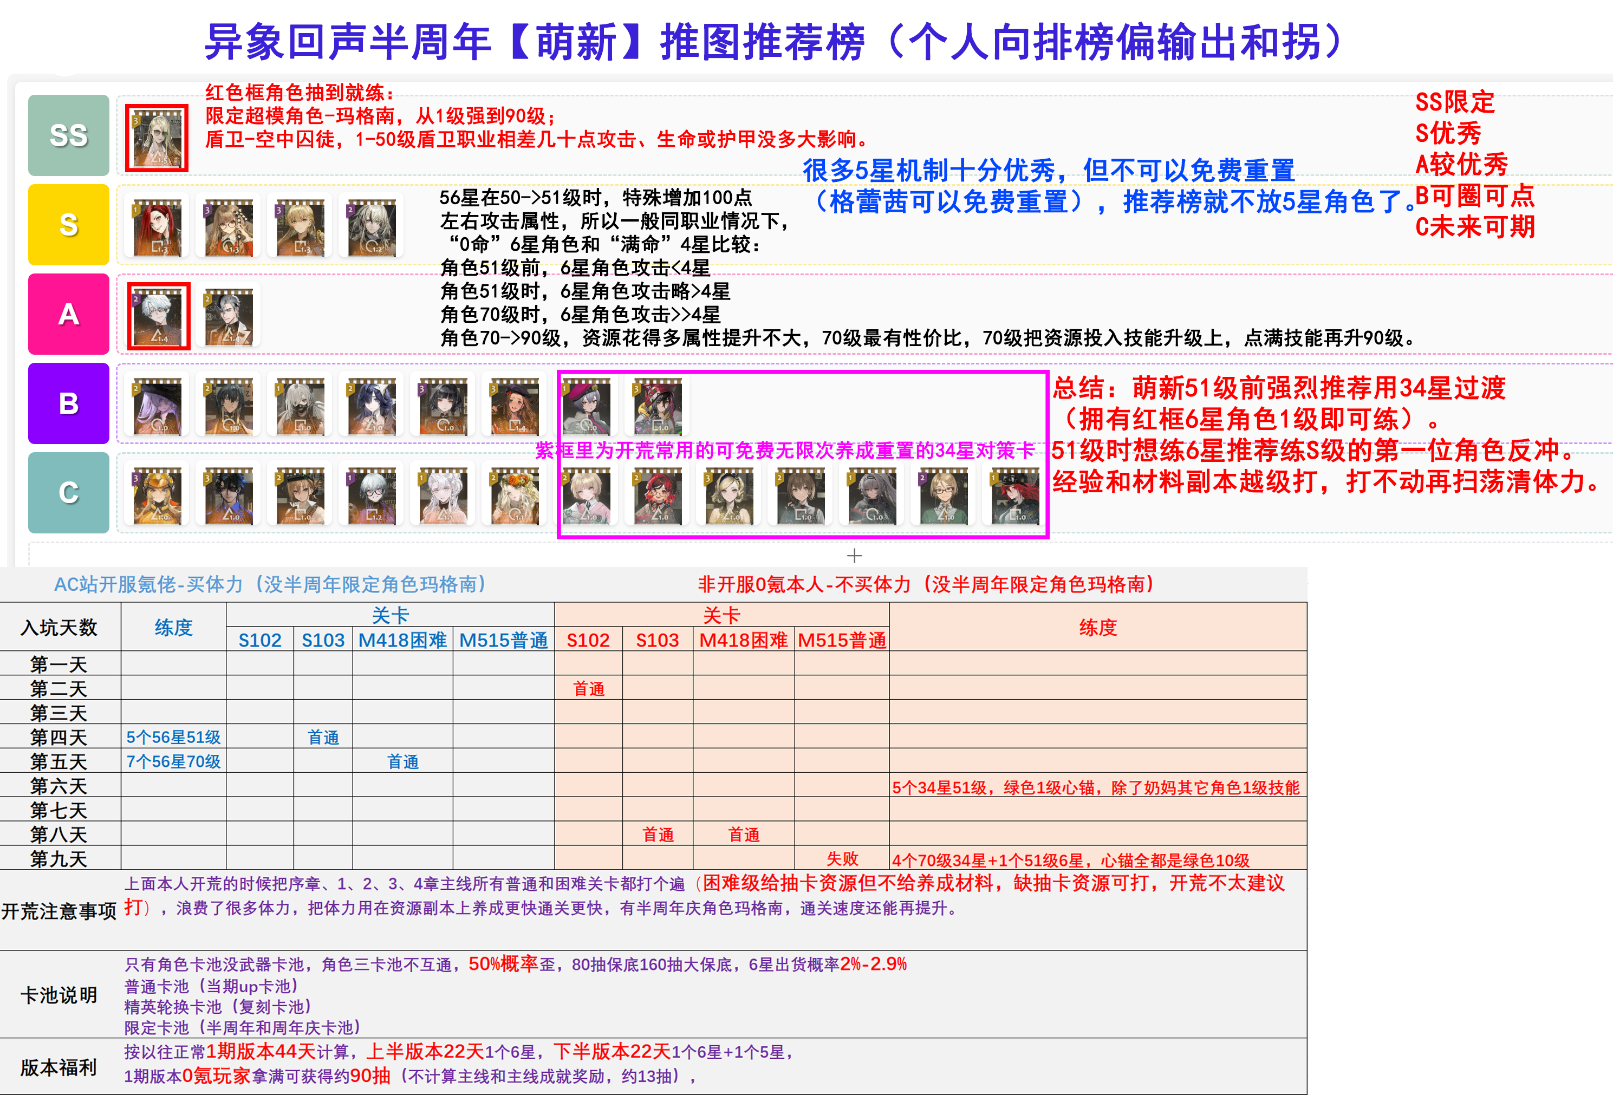Click the yellow S tier label
This screenshot has width=1613, height=1095.
(69, 225)
